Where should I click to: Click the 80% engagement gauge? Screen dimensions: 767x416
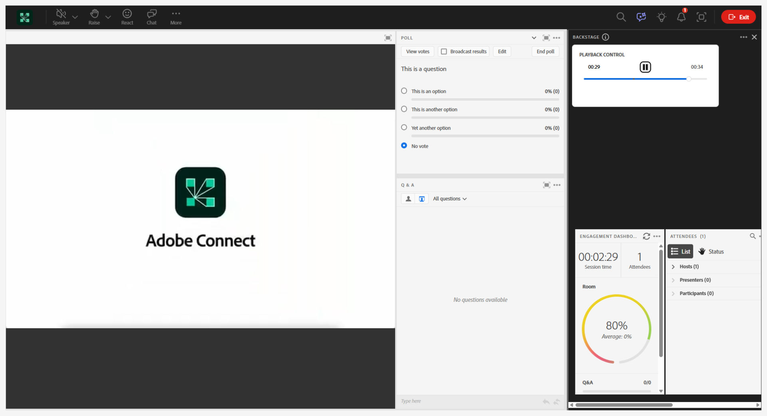pyautogui.click(x=616, y=329)
